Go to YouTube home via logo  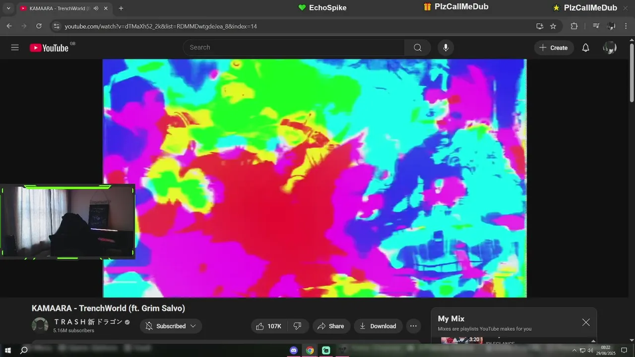coord(49,48)
